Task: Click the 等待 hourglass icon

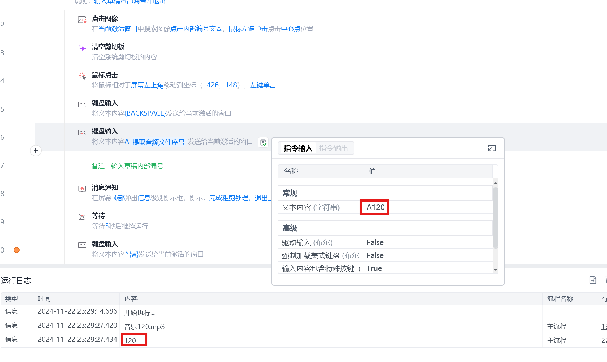Action: click(82, 216)
